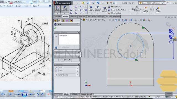The width and height of the screenshot is (177, 99).
Task: Click Offset Entities tool
Action: [105, 9]
